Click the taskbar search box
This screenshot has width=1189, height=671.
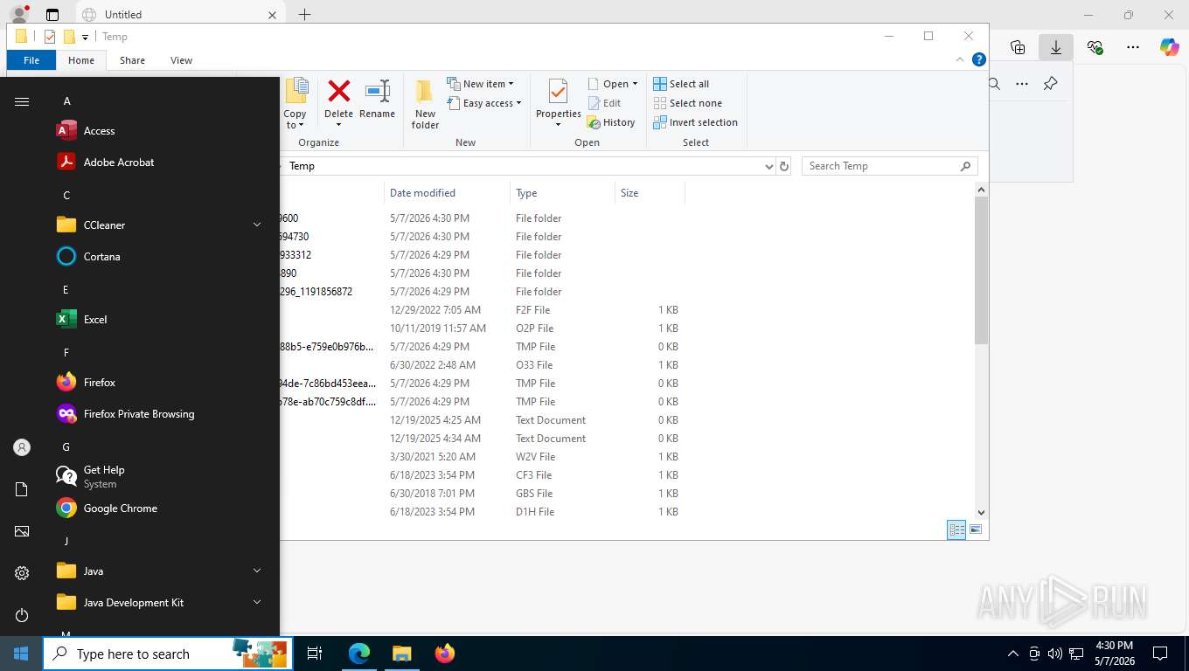(168, 654)
